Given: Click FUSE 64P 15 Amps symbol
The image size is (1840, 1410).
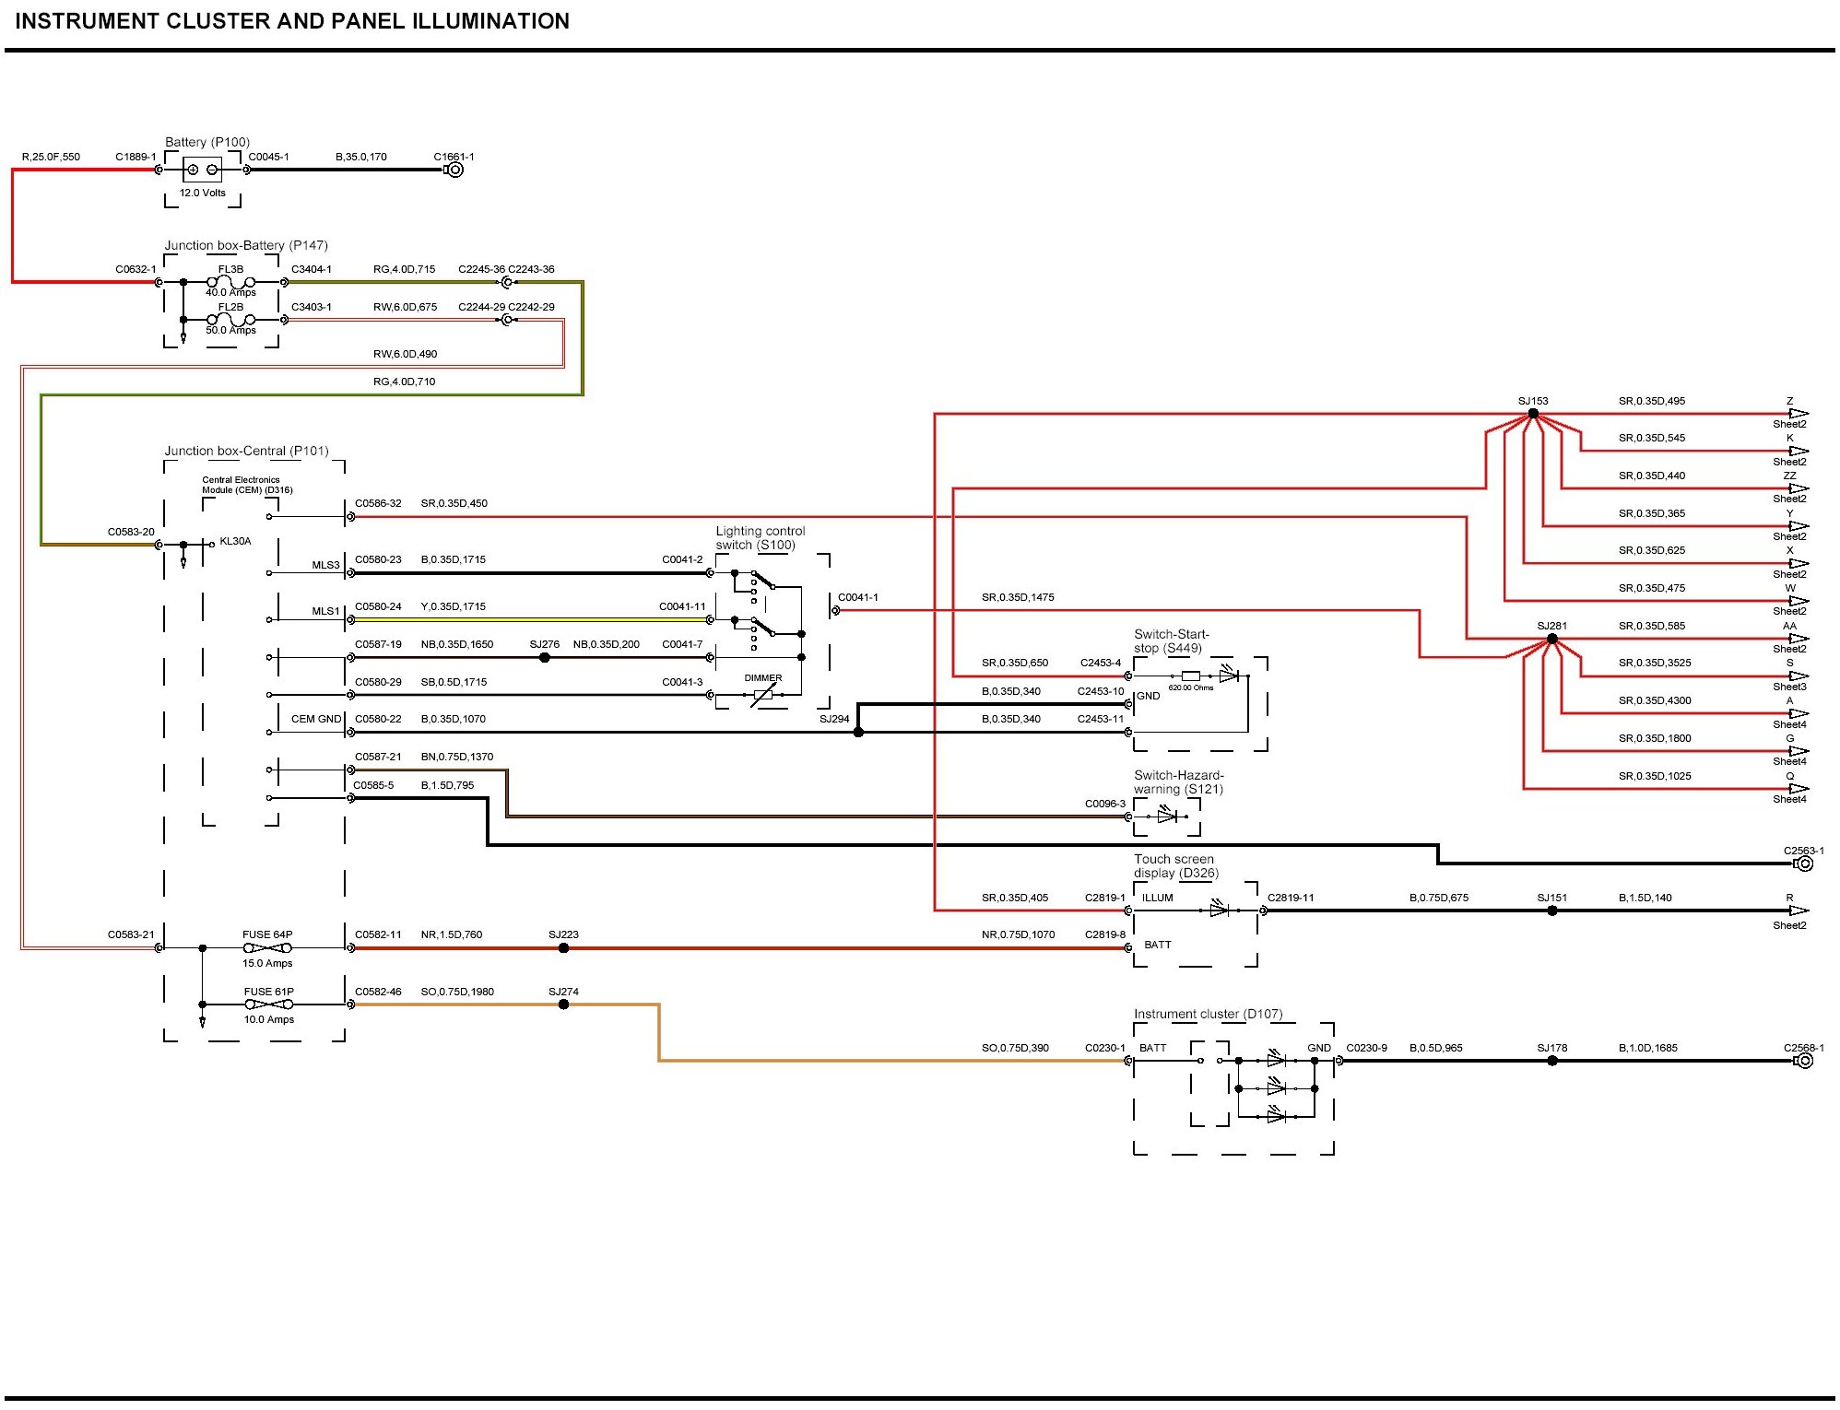Looking at the screenshot, I should (x=267, y=948).
